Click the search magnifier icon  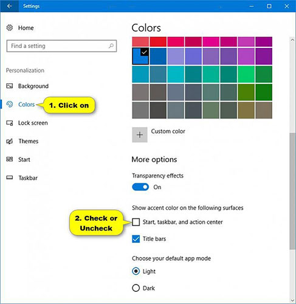point(111,46)
